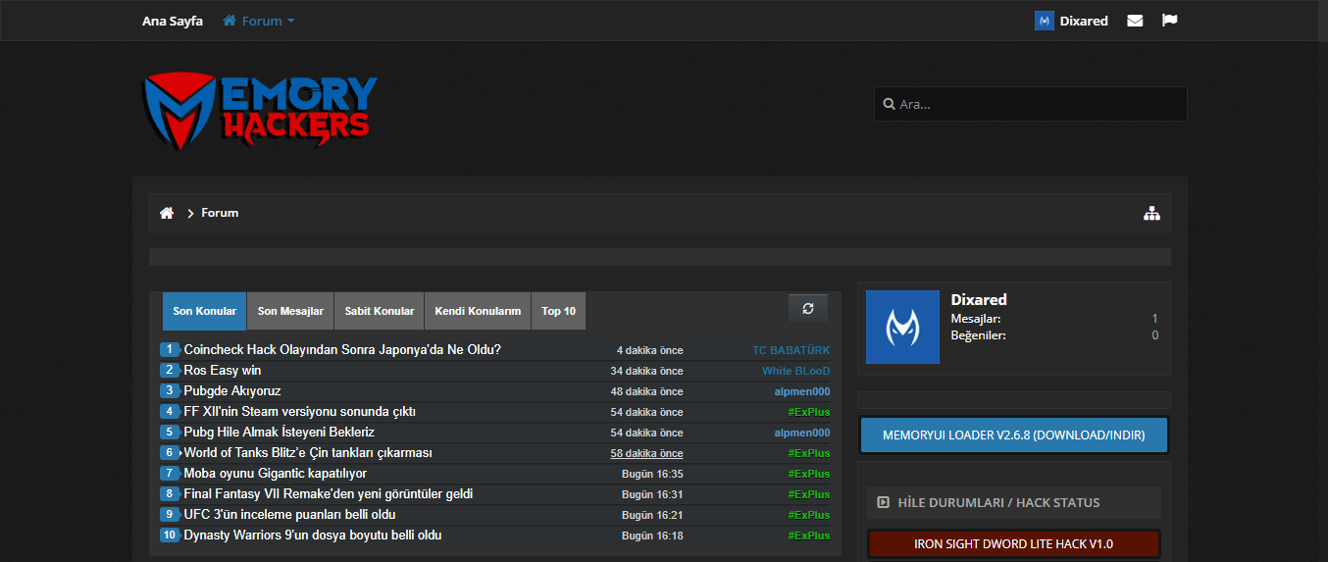Open Pubg Hile Almak İsteyeni Bekleriz topic

(x=280, y=433)
